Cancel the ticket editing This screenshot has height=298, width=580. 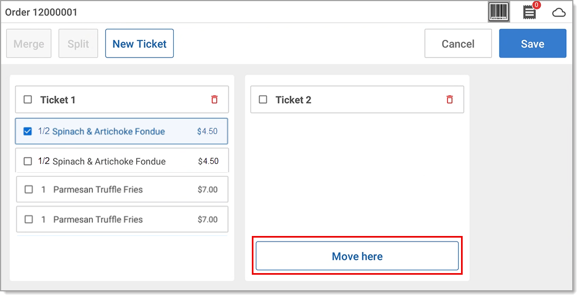(x=458, y=44)
